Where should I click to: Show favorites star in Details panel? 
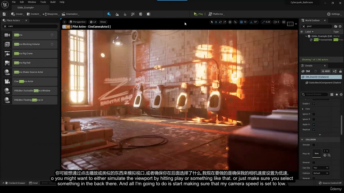(x=336, y=94)
